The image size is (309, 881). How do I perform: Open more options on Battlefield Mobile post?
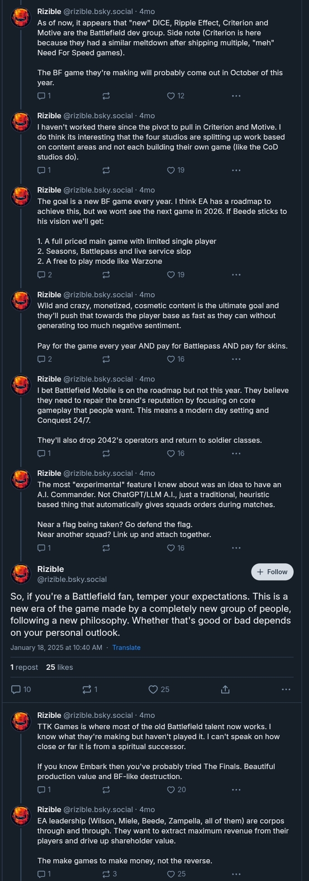point(236,453)
